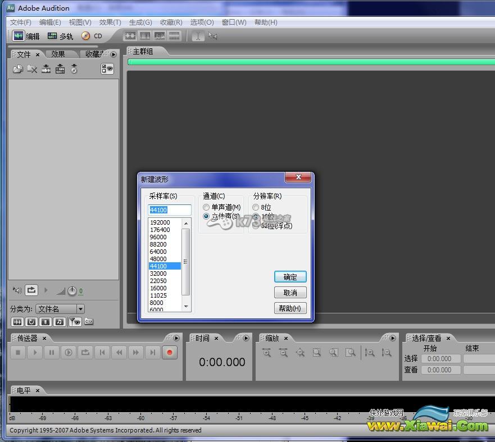The image size is (495, 442).
Task: Select Stereo channel radio button
Action: pos(206,216)
